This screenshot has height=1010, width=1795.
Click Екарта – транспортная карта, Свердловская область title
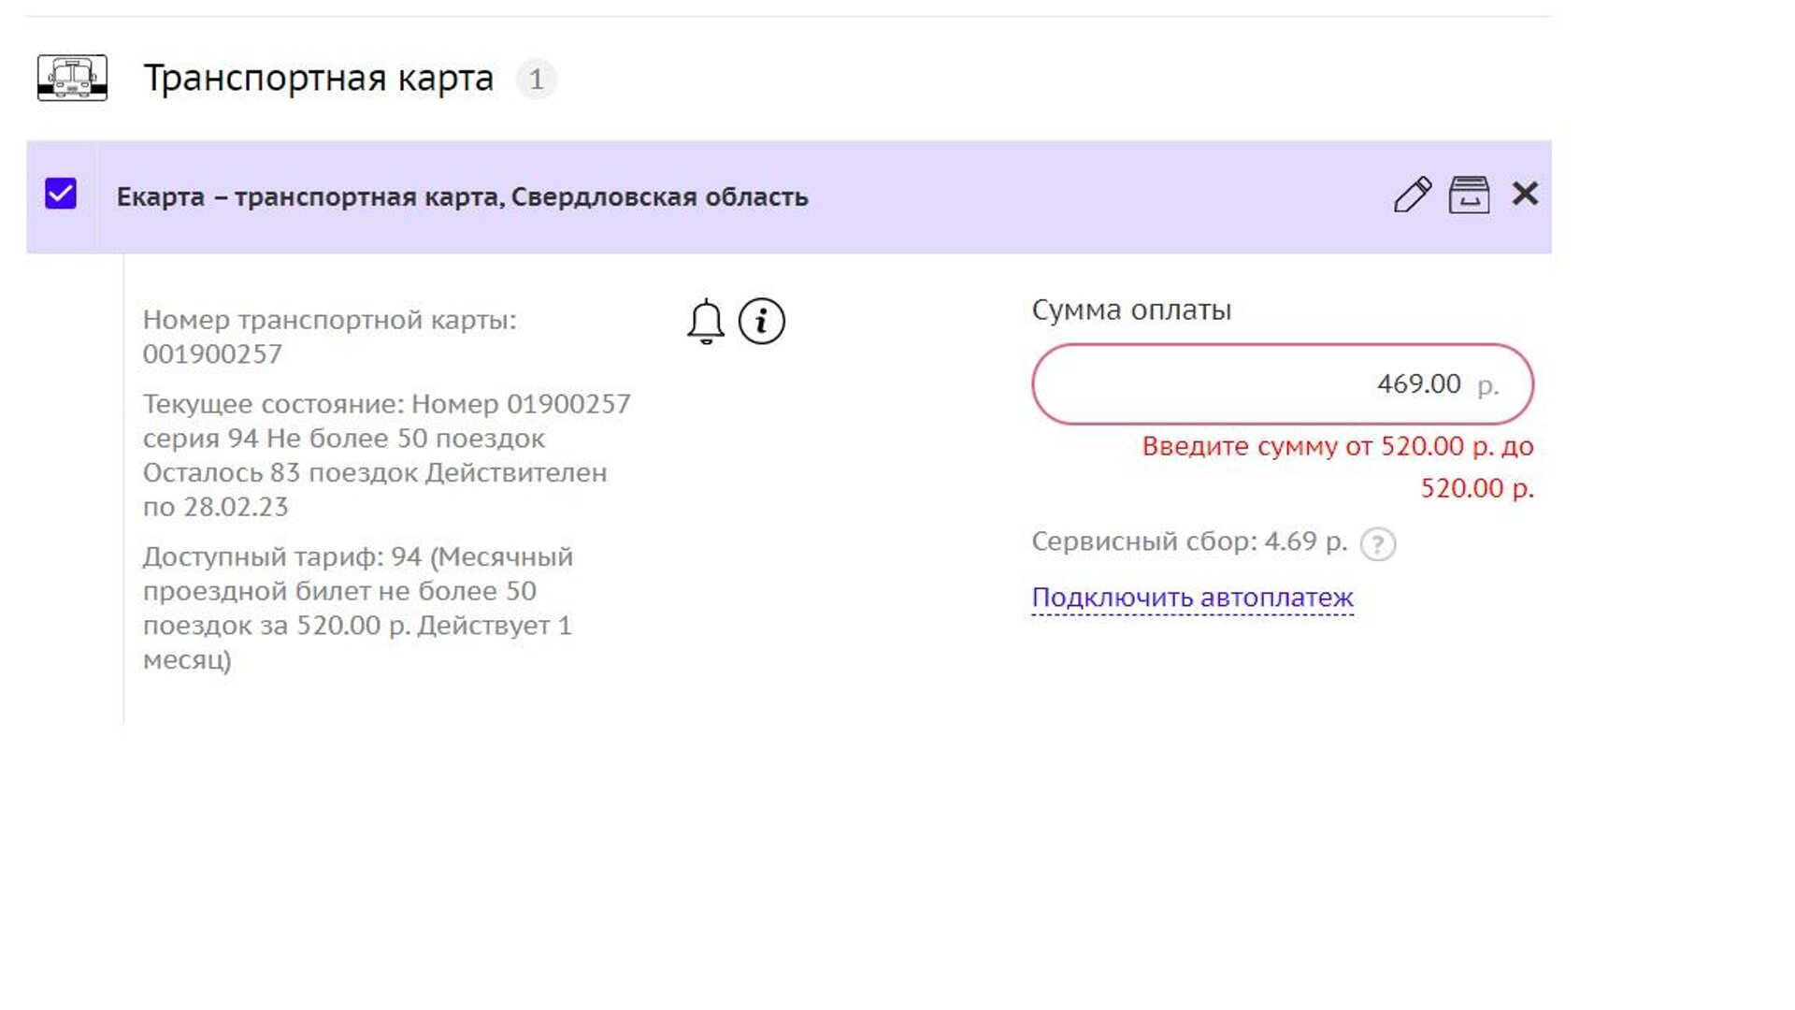coord(462,197)
